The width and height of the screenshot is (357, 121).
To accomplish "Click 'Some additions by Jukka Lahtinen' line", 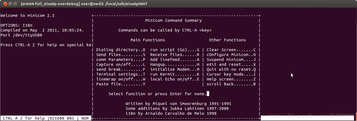I will click(x=177, y=108).
